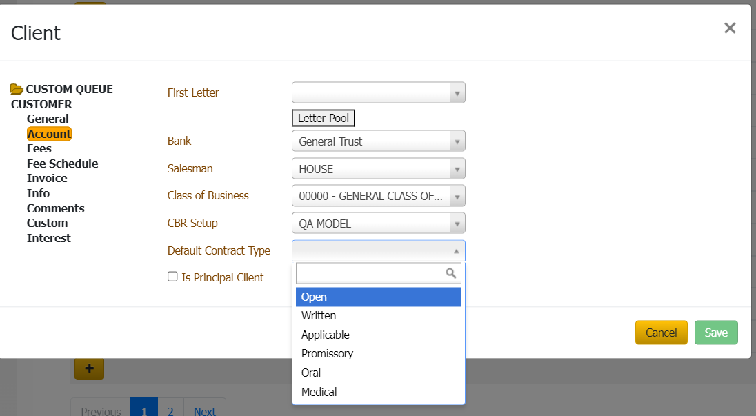
Task: Choose Promissory from the contract type list
Action: coord(327,353)
